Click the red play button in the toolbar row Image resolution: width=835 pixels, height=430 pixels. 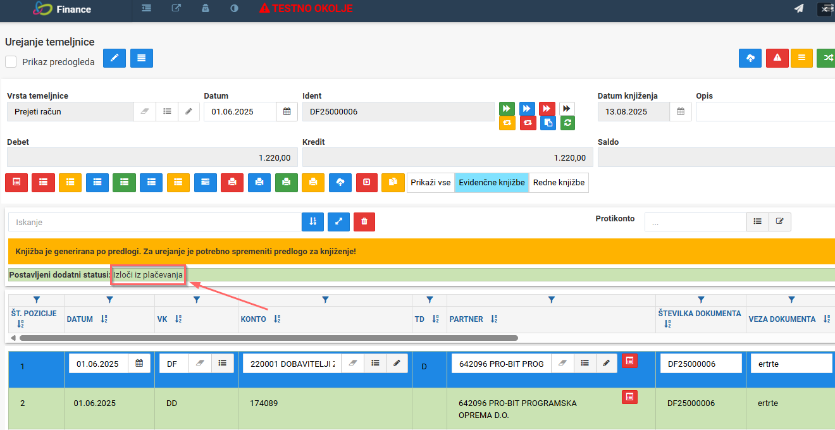367,182
